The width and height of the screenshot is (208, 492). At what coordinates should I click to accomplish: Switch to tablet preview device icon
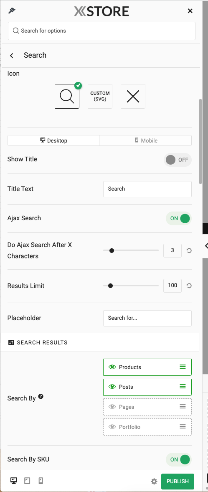click(x=27, y=481)
